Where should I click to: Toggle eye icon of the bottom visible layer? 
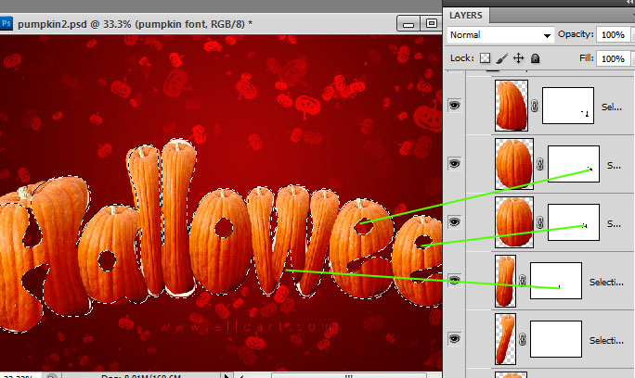[x=455, y=339]
